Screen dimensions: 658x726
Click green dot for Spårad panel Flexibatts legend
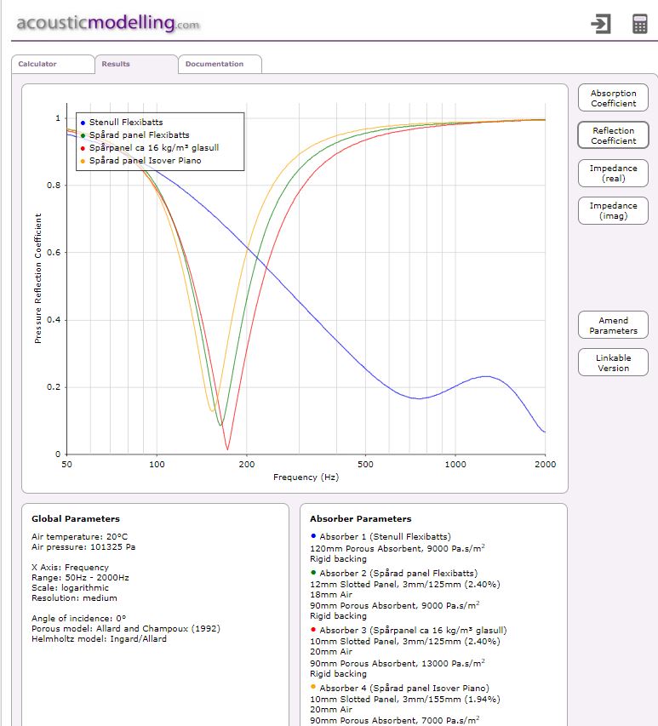click(x=83, y=135)
